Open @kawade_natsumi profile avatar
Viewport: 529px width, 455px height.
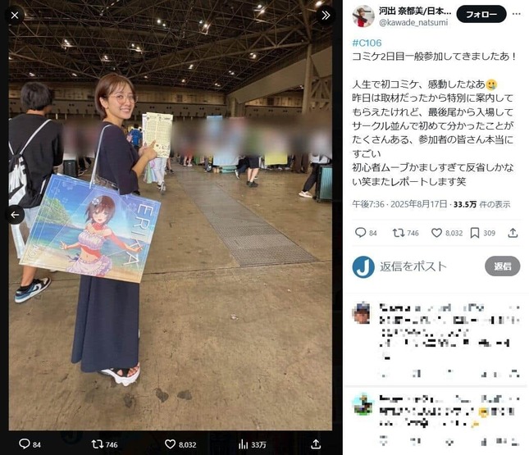[363, 16]
